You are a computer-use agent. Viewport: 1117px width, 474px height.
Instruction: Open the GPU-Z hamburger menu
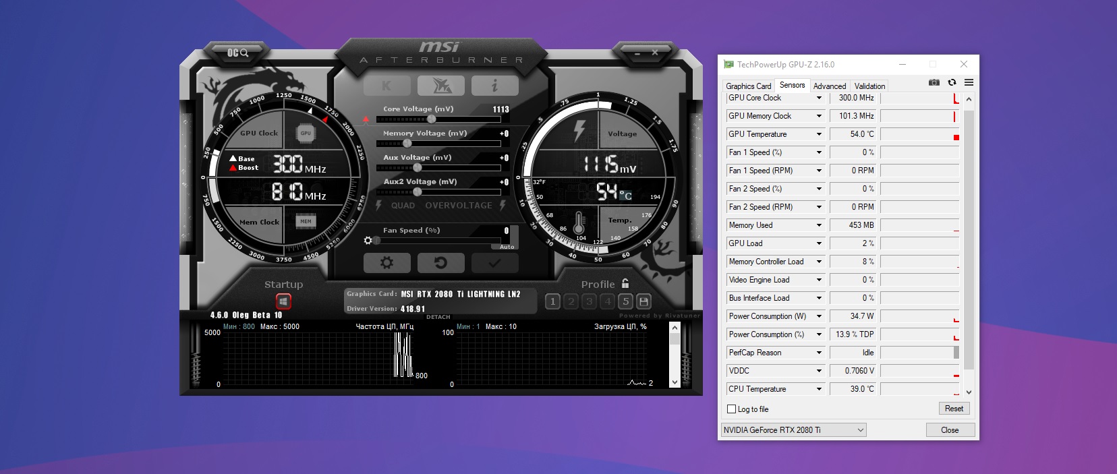tap(969, 82)
